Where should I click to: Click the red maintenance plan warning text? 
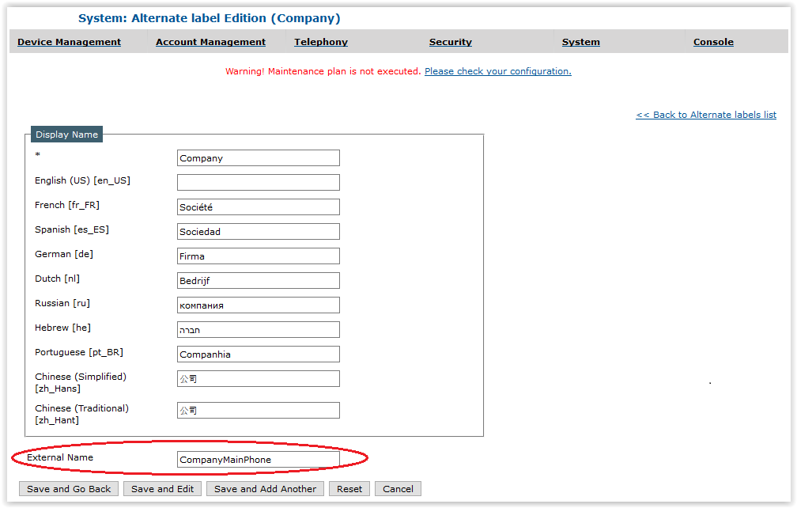click(323, 71)
